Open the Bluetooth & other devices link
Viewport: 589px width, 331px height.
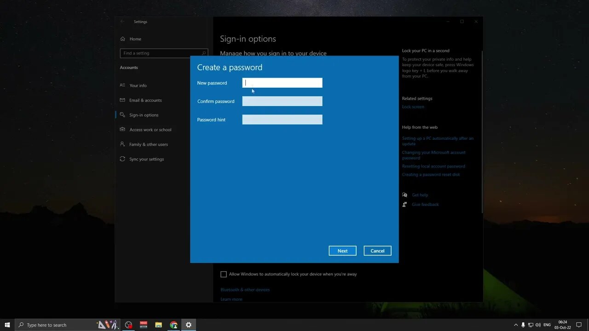click(245, 290)
